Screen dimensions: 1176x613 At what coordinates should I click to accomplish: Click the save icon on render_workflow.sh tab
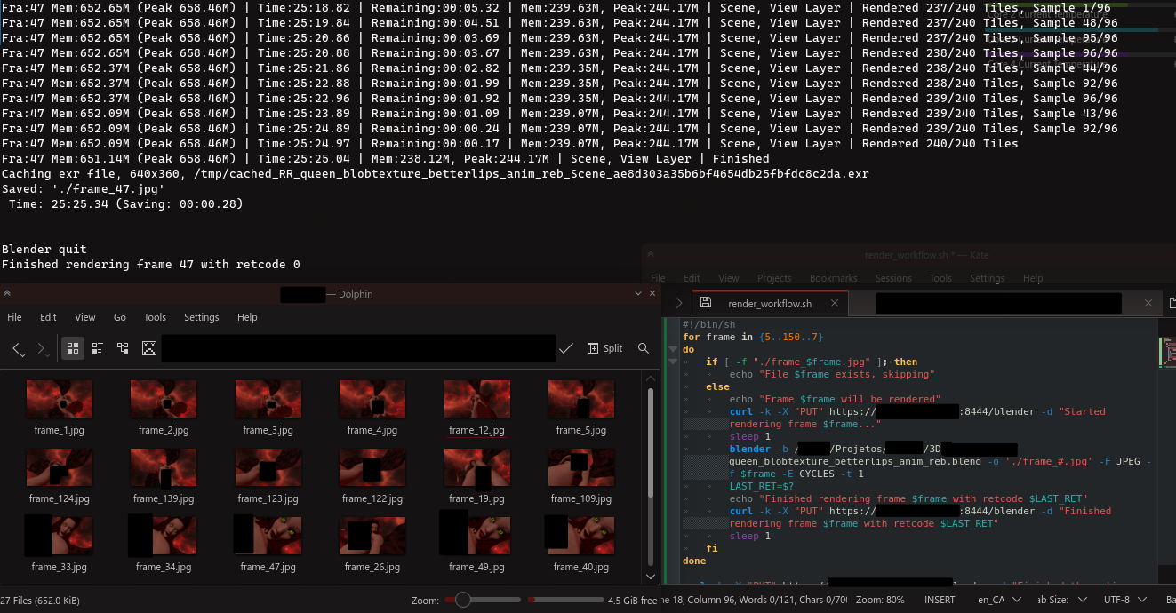click(x=706, y=303)
